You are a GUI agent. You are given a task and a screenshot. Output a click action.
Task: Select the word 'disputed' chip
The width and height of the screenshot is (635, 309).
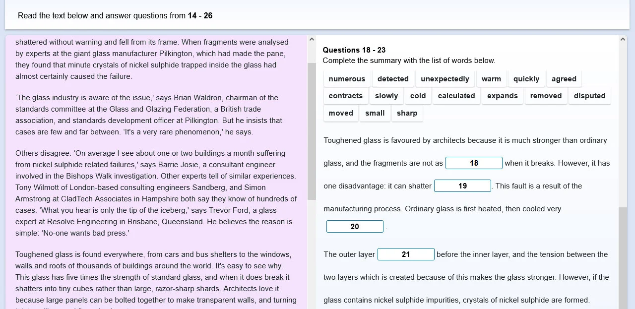coord(590,96)
